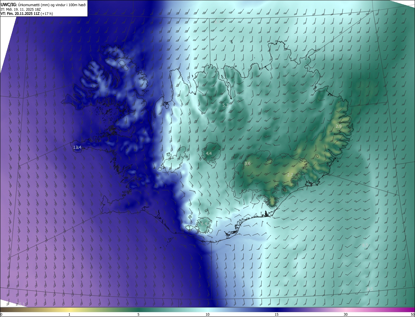Click the color scale tick label 30
The width and height of the screenshot is (415, 317).
346,314
